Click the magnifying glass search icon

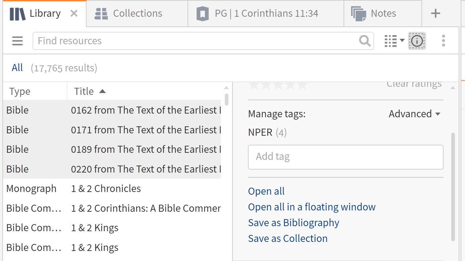365,41
